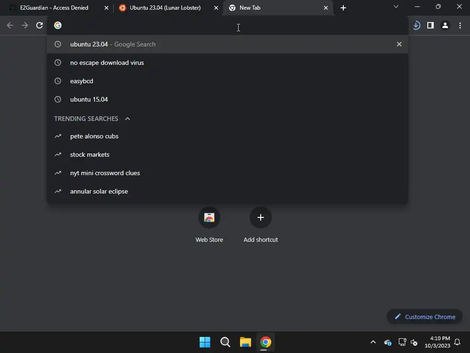The width and height of the screenshot is (470, 353).
Task: Choose the easybcd history suggestion
Action: coord(228,81)
